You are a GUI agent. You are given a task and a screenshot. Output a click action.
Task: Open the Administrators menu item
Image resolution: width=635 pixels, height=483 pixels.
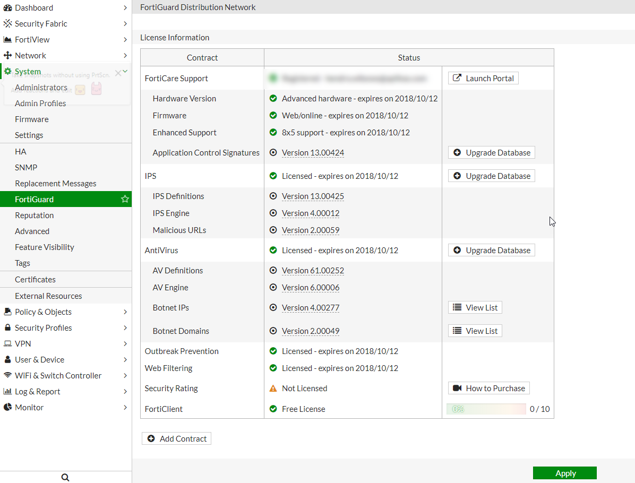(x=66, y=88)
